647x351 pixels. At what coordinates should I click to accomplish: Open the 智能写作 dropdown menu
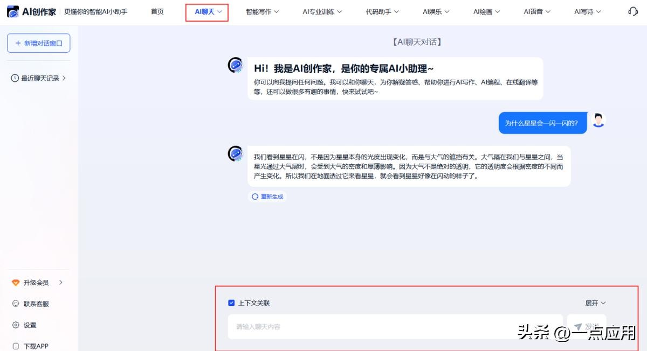[x=262, y=11]
